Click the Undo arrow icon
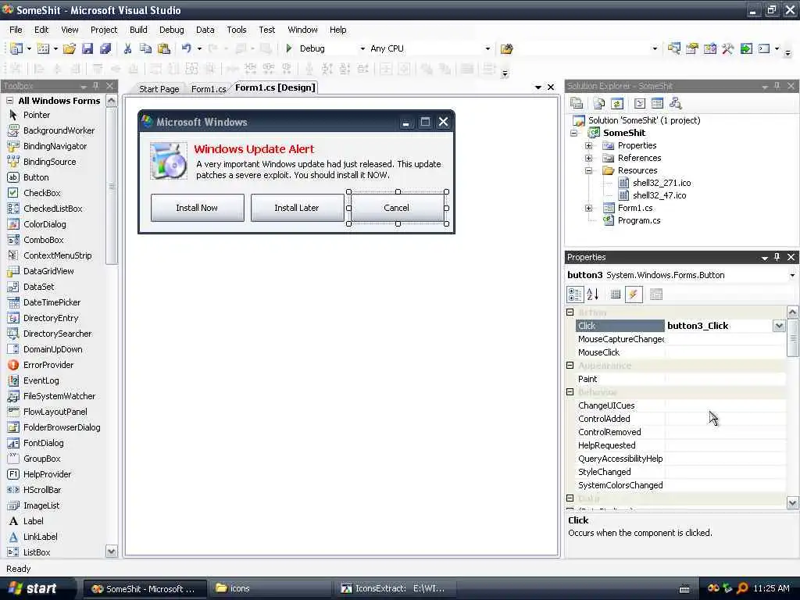This screenshot has height=600, width=800. click(x=186, y=48)
